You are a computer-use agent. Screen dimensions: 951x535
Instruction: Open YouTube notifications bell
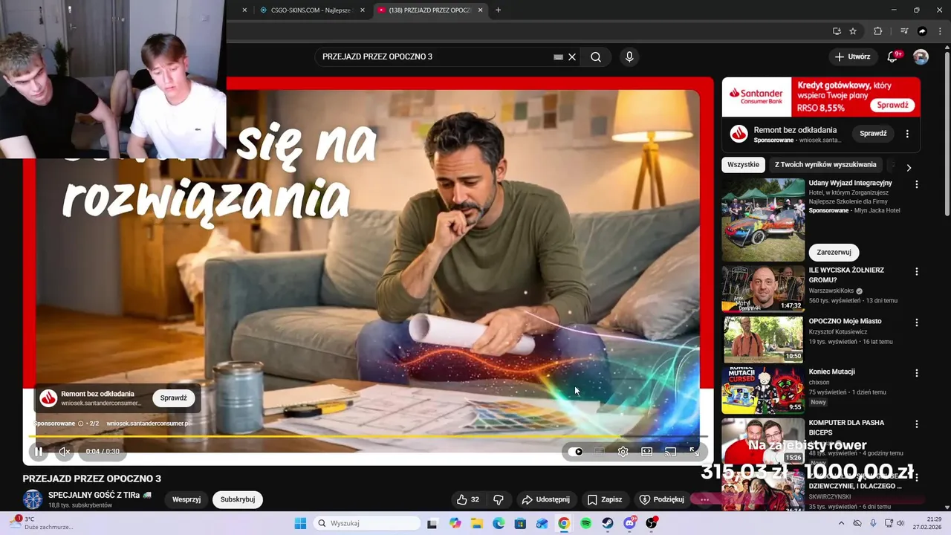[893, 56]
